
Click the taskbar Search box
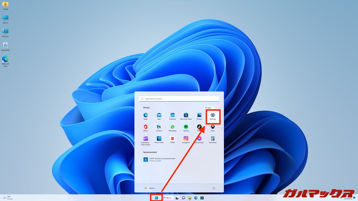168,198
